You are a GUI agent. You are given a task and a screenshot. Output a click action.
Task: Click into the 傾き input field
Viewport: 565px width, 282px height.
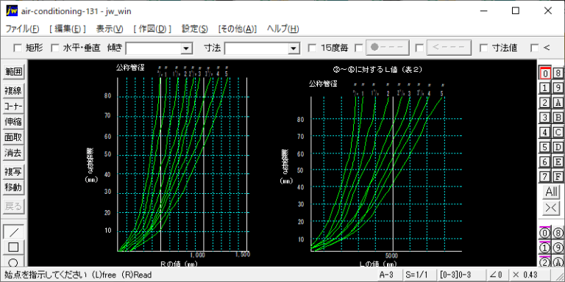click(x=154, y=48)
